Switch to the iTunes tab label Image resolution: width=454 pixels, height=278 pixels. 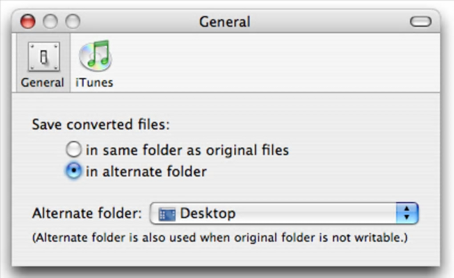[x=94, y=83]
